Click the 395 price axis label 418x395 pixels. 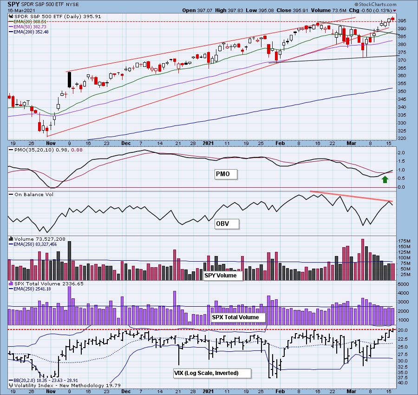(402, 21)
